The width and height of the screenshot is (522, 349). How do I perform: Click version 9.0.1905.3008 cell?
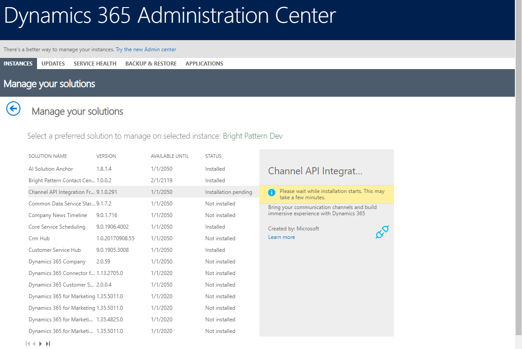112,250
